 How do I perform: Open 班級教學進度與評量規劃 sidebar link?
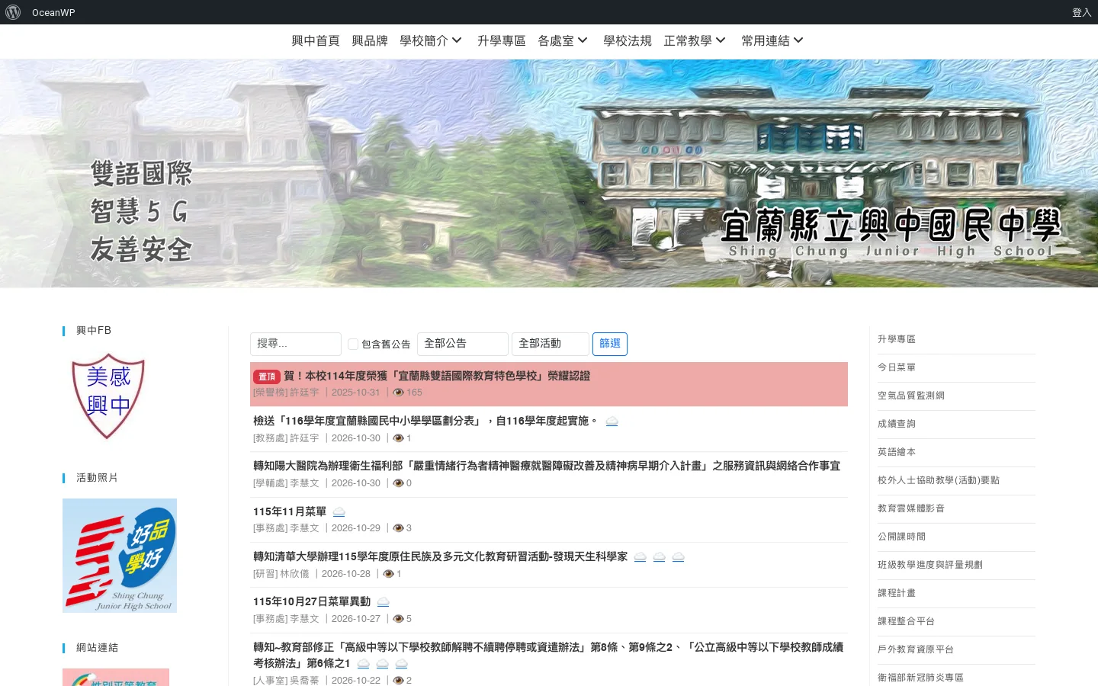tap(930, 565)
